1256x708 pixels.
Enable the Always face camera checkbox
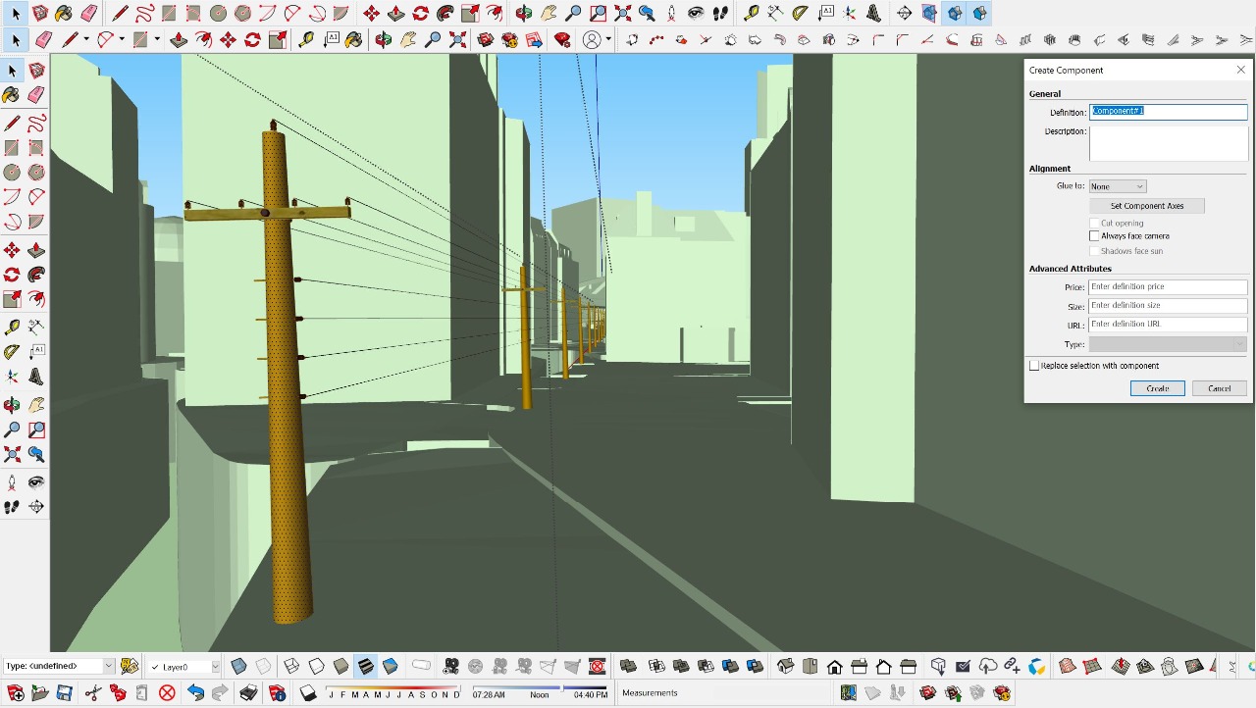pyautogui.click(x=1095, y=236)
